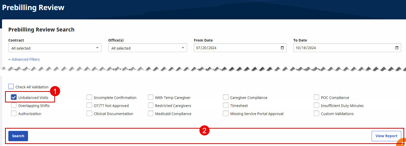Enable the Caregiver Compliance checkbox
The image size is (406, 146).
pos(226,97)
